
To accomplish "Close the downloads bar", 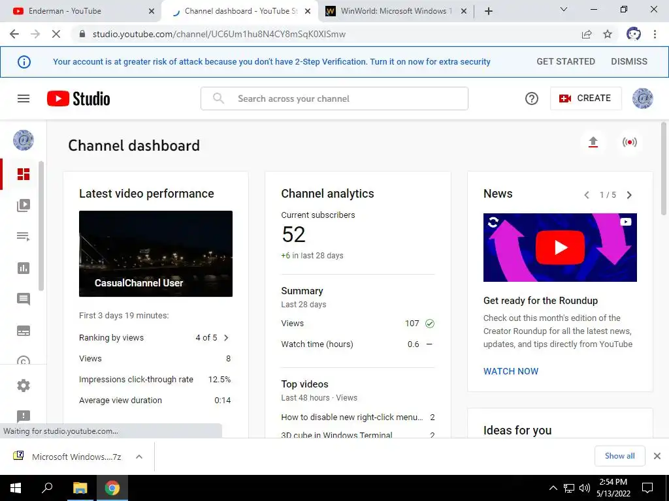I will point(657,456).
